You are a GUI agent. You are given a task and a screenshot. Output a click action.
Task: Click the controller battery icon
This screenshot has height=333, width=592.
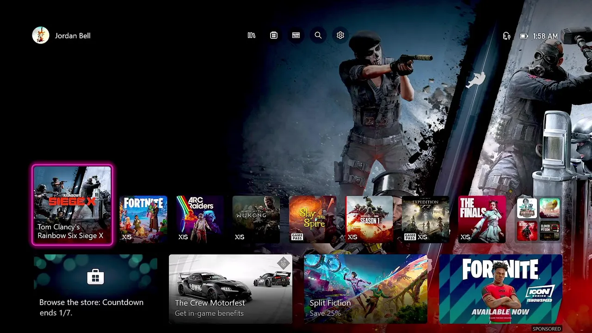tap(524, 36)
